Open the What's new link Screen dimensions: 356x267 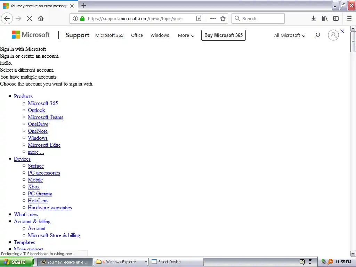coord(26,215)
